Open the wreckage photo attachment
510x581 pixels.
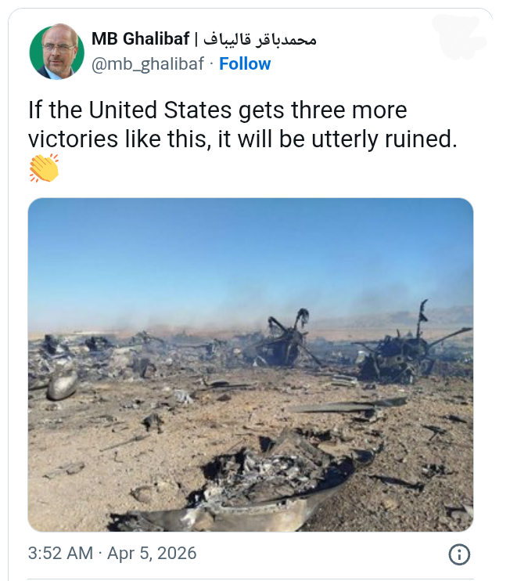click(250, 365)
